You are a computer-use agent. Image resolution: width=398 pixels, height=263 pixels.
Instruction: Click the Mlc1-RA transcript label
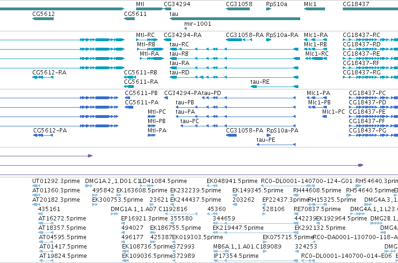point(316,35)
